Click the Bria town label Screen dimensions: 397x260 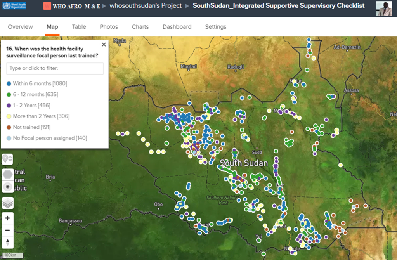point(50,177)
